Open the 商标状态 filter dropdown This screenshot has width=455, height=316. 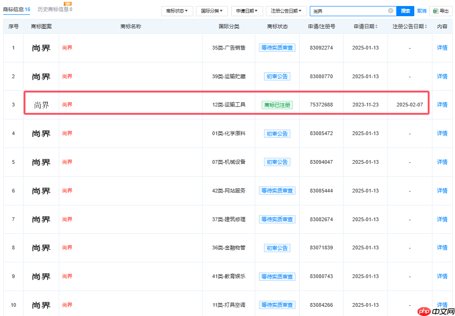coord(177,11)
